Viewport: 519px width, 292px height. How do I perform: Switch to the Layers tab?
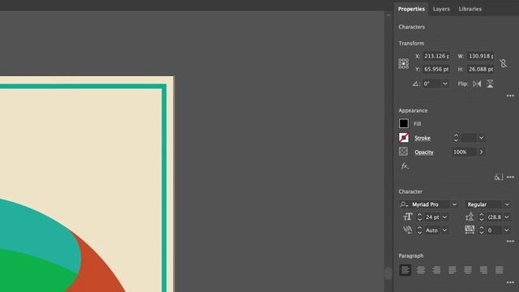click(x=441, y=9)
